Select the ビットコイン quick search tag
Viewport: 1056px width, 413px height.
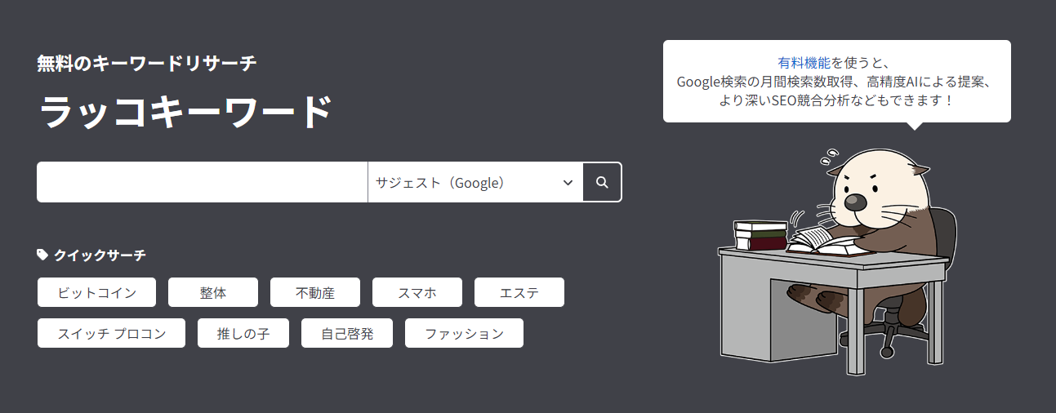[96, 292]
